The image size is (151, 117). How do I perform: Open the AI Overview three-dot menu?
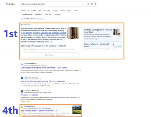click(121, 25)
